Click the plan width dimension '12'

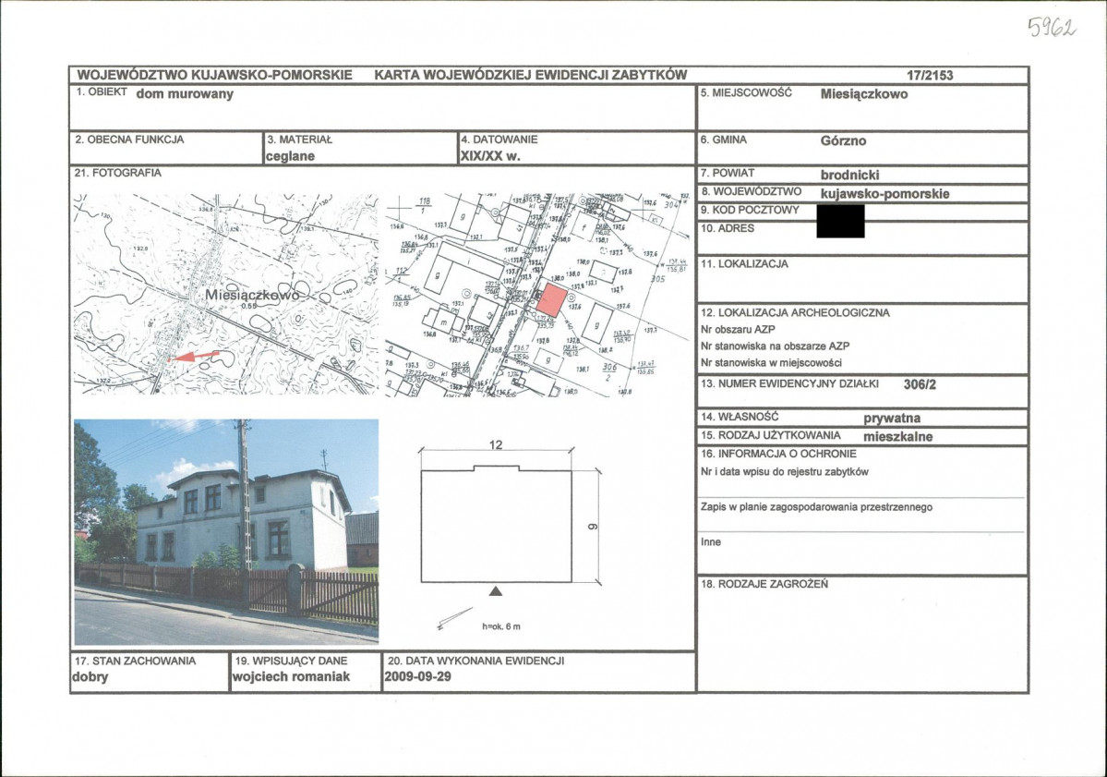pyautogui.click(x=496, y=445)
